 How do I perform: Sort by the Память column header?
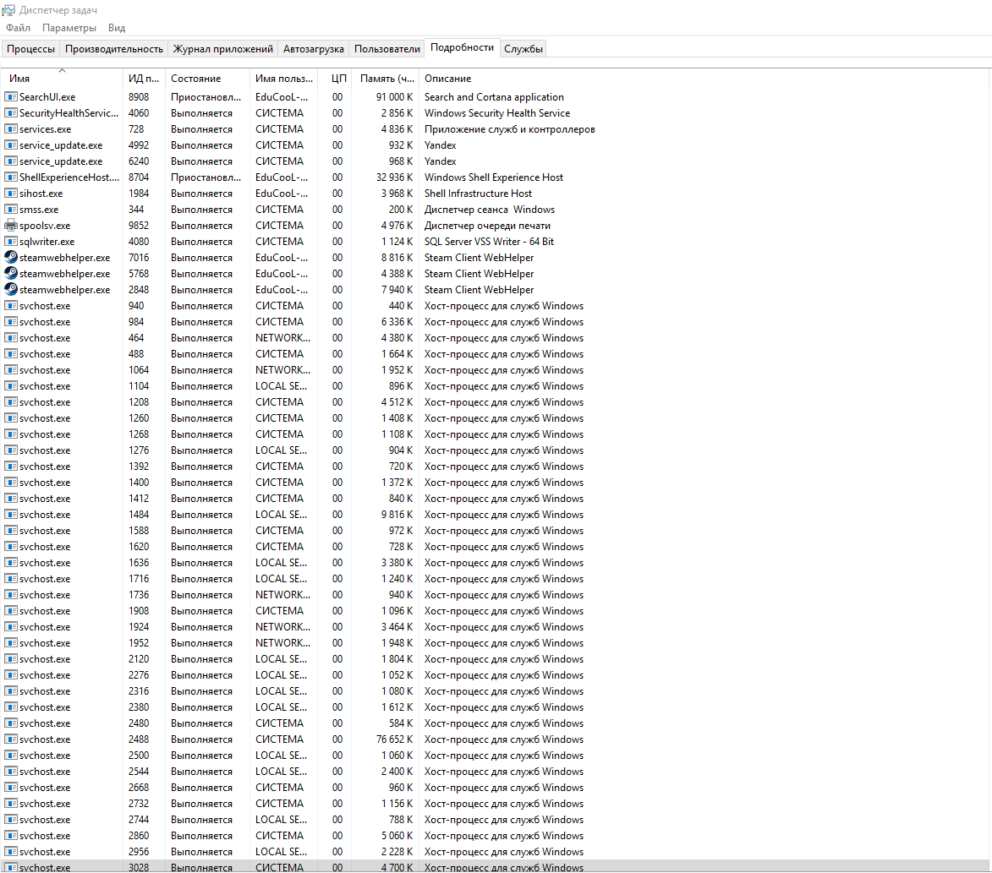tap(386, 79)
